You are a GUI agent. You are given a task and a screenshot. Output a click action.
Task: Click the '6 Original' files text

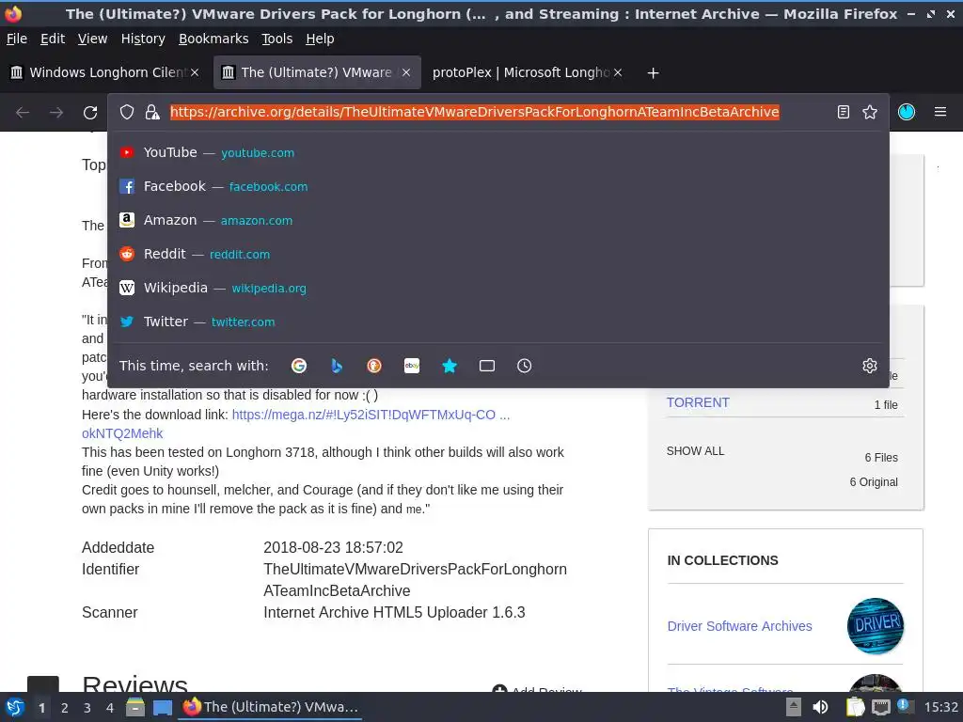[874, 482]
